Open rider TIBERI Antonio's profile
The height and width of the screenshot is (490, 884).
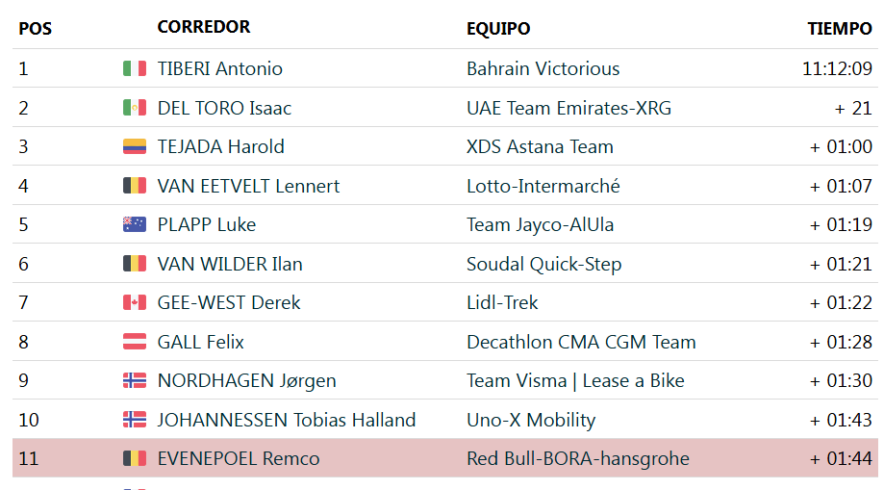coord(219,68)
